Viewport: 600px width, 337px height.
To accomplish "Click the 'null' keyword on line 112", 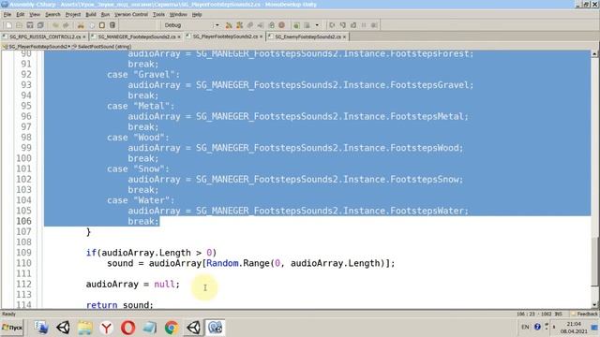I will coord(164,285).
